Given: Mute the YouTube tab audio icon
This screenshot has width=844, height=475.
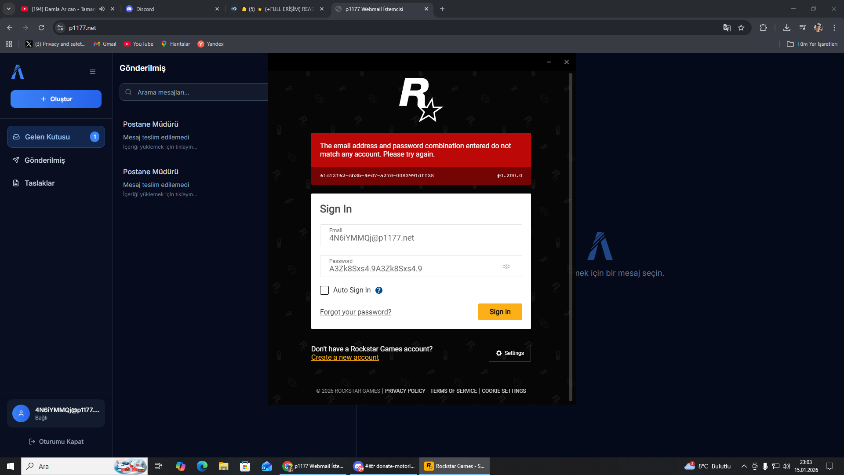Looking at the screenshot, I should [102, 9].
